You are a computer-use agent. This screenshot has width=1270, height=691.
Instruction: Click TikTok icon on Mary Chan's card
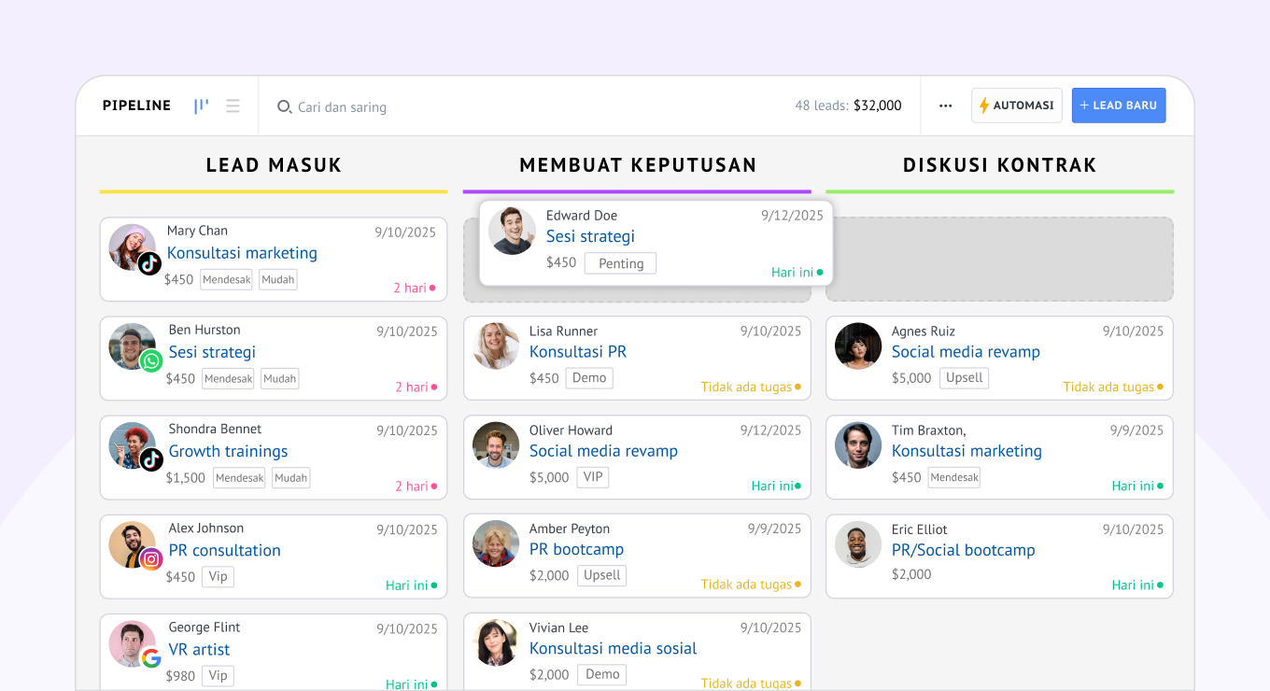coord(150,264)
